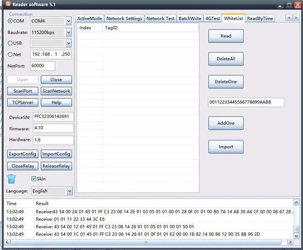Screen dimensions: 303x250
Task: Select log row ending '00 01 50 01'
Action: (149, 227)
